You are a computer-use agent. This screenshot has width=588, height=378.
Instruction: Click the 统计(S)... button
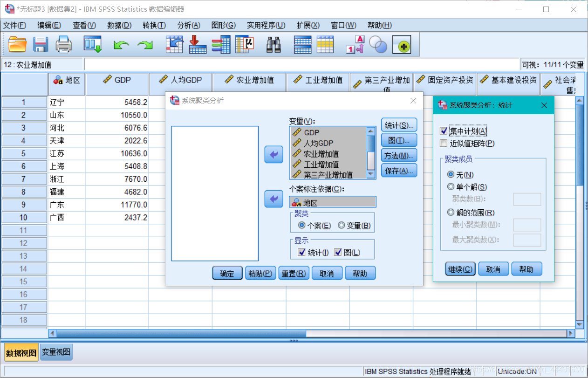coord(399,125)
